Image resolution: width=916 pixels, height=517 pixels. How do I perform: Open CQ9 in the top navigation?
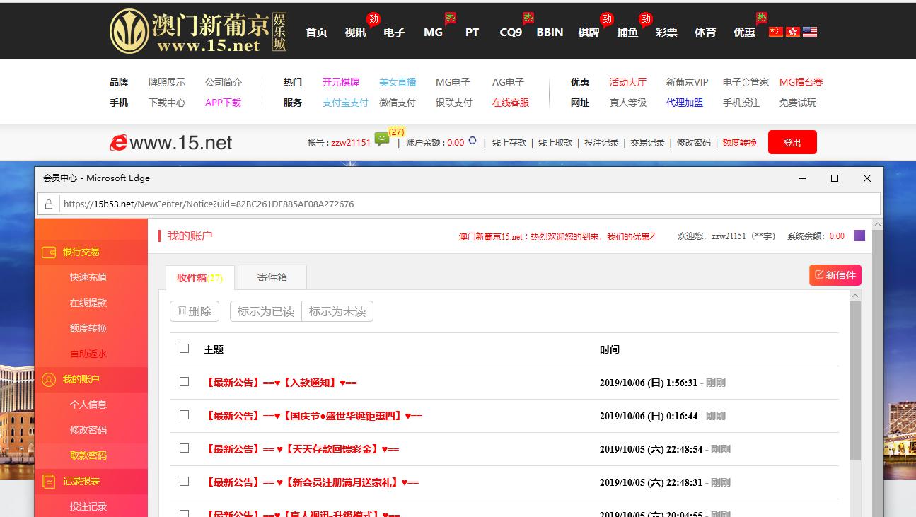point(511,32)
